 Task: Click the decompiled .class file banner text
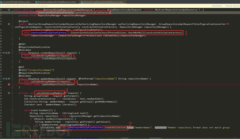[24, 6]
